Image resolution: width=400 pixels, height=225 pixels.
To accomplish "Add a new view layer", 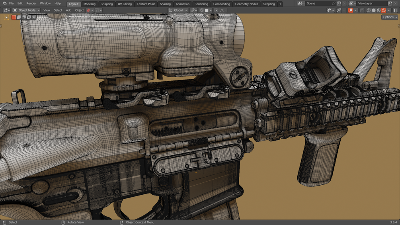I will point(390,4).
